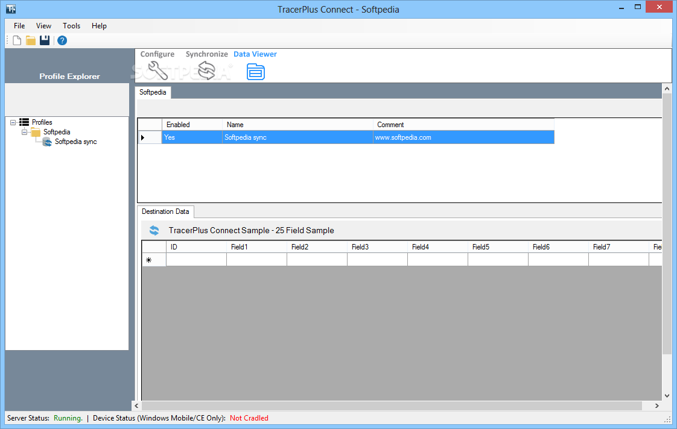Click the vertical scrollbar down arrow
Image resolution: width=677 pixels, height=429 pixels.
[667, 395]
